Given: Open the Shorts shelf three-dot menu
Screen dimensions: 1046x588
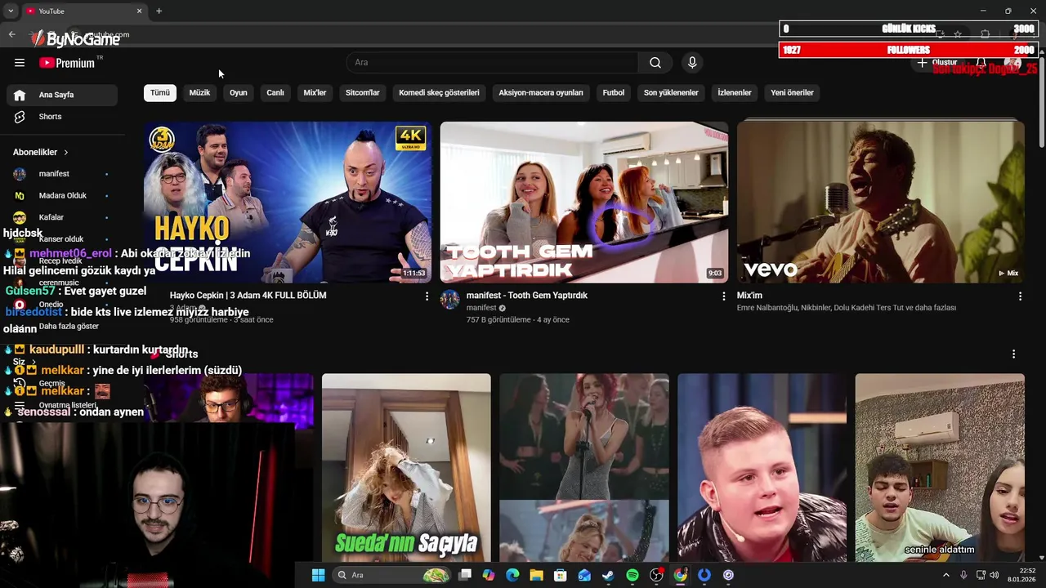Looking at the screenshot, I should pyautogui.click(x=1013, y=354).
